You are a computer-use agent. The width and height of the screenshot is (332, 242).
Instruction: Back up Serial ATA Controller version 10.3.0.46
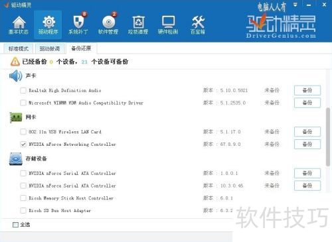pos(307,186)
